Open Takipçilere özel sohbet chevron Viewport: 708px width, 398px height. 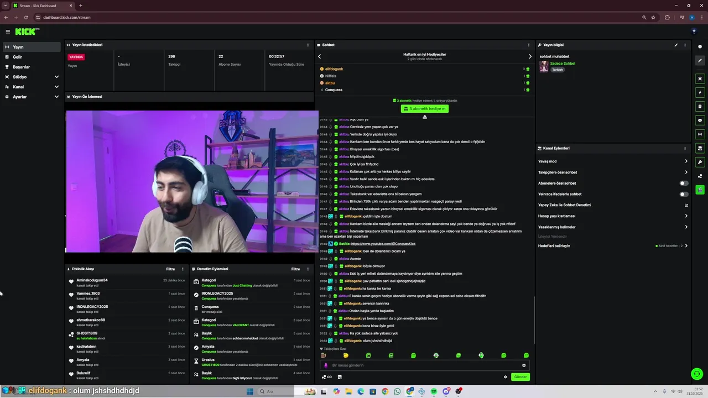coord(686,172)
